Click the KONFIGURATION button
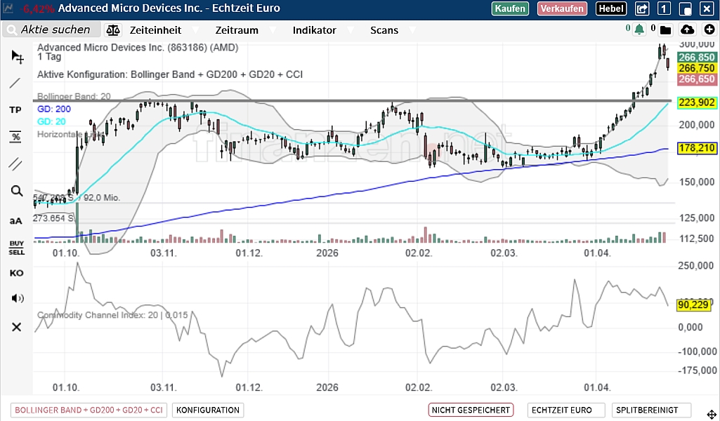The width and height of the screenshot is (720, 421). [207, 410]
